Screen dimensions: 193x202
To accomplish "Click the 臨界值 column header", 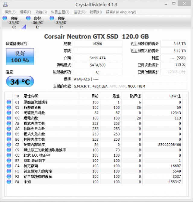I will [x=132, y=96].
